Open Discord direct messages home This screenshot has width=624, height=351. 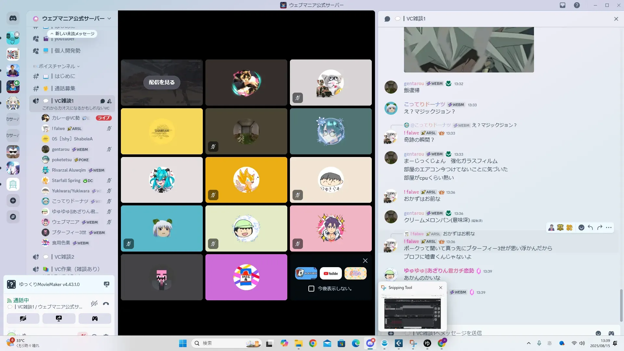coord(13,19)
